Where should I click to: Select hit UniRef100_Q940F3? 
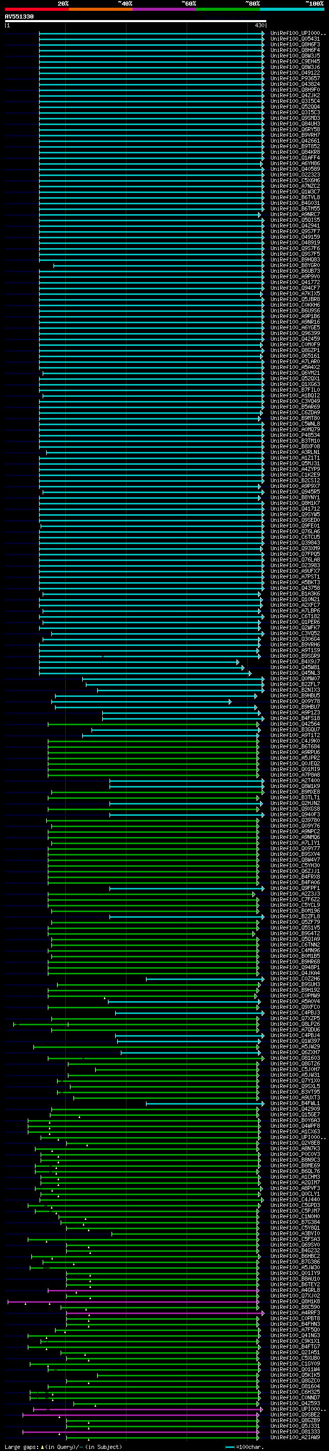(295, 814)
